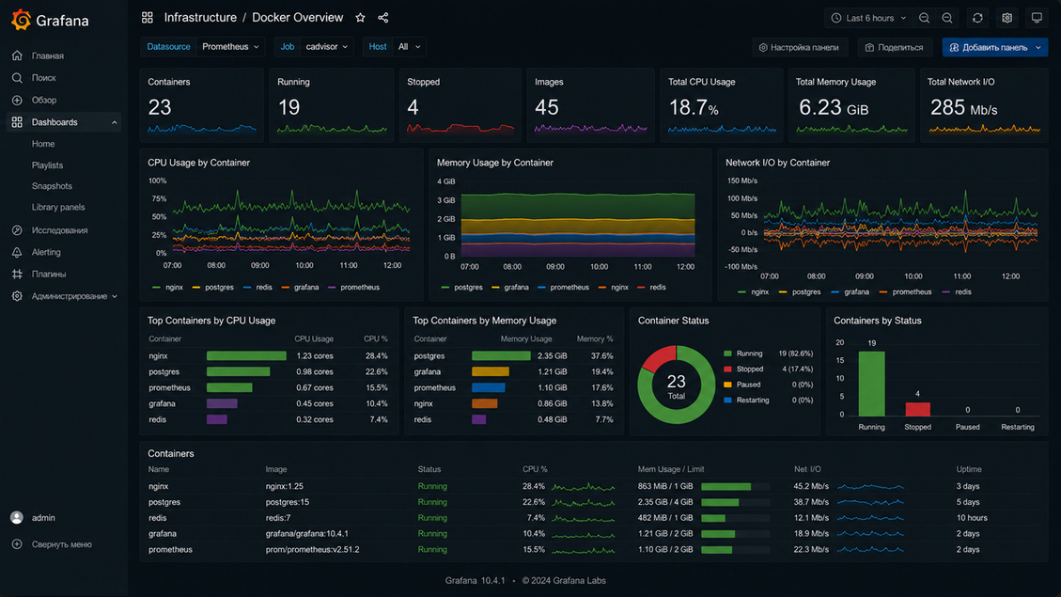Click the Плагины icon
Viewport: 1061px width, 597px height.
[x=17, y=275]
